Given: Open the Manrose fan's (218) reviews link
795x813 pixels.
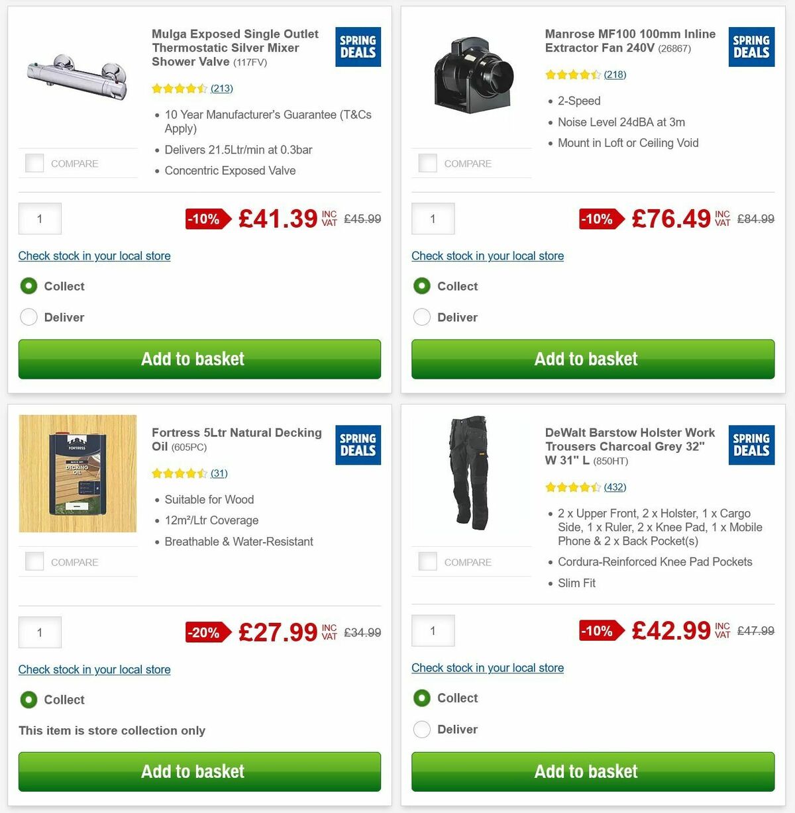Looking at the screenshot, I should pos(615,75).
